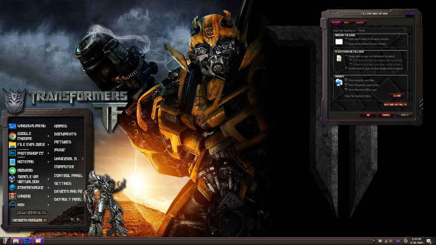Screen dimensions: 436x245
Task: Toggle 'Show files from Office.com' checkbox
Action: point(346,89)
